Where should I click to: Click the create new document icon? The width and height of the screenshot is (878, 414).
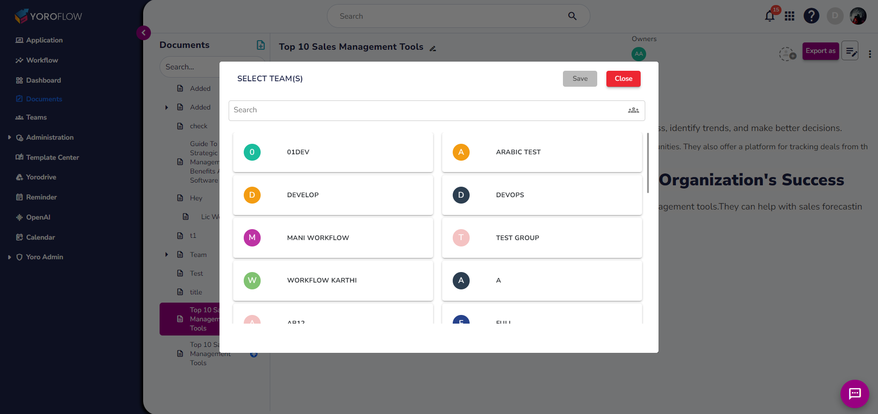[261, 45]
